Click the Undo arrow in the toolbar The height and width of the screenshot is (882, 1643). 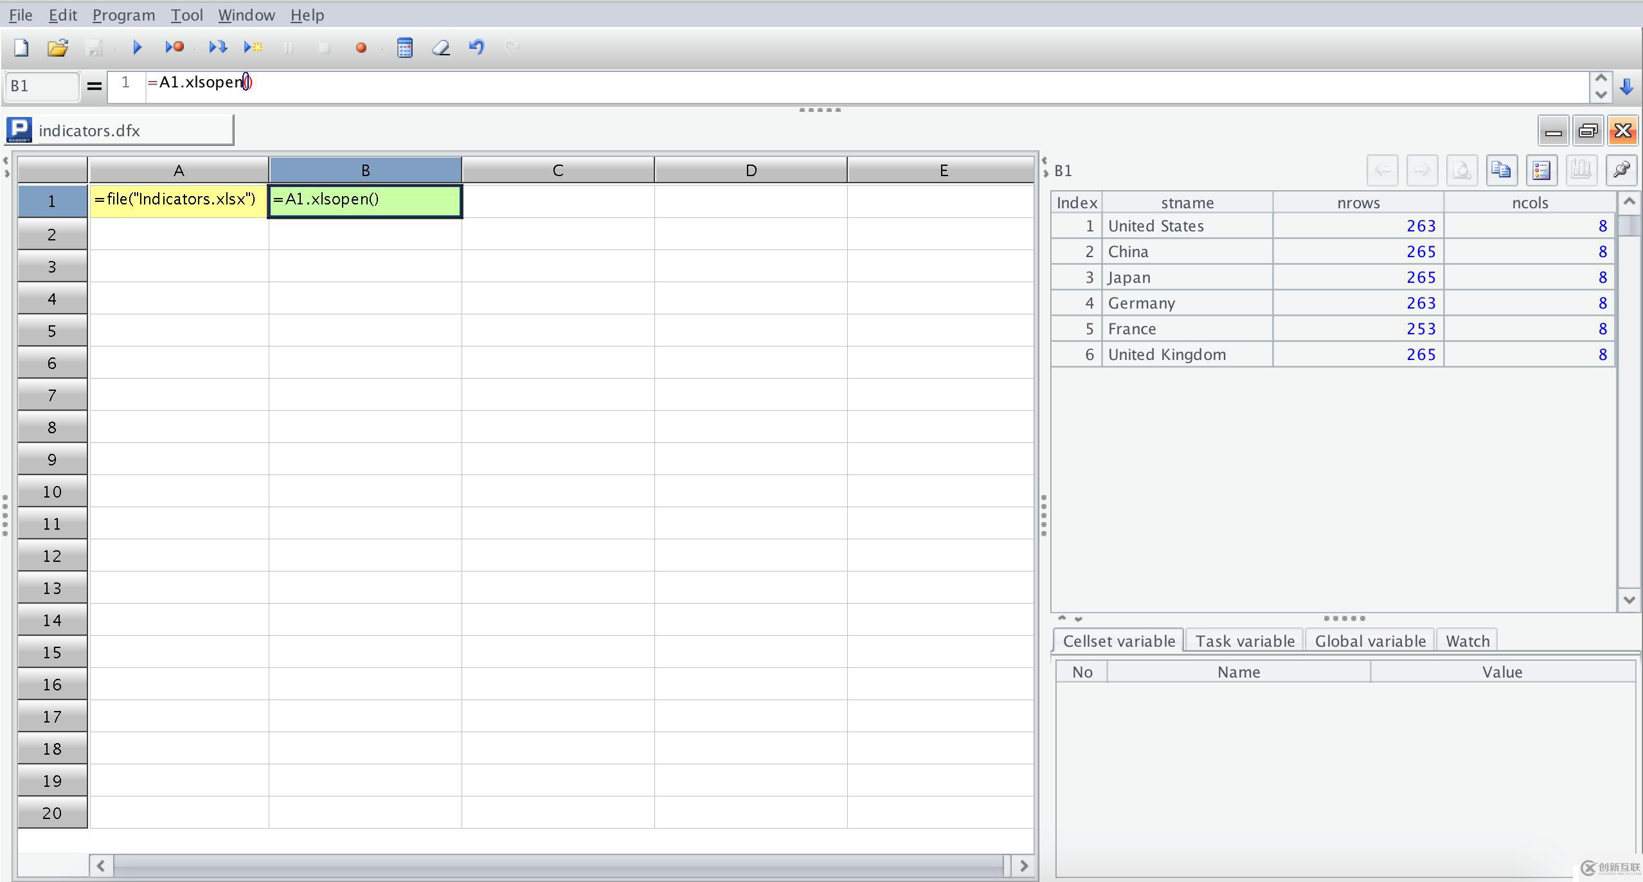476,48
